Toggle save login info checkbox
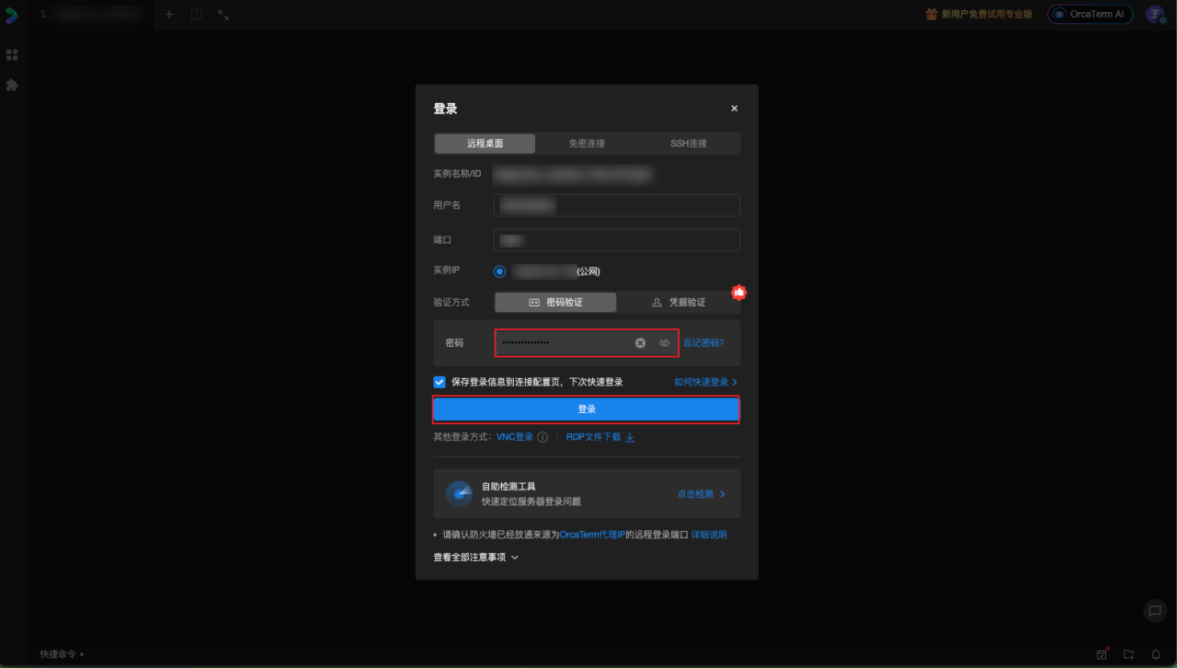Screen dimensions: 1177x668 click(440, 382)
